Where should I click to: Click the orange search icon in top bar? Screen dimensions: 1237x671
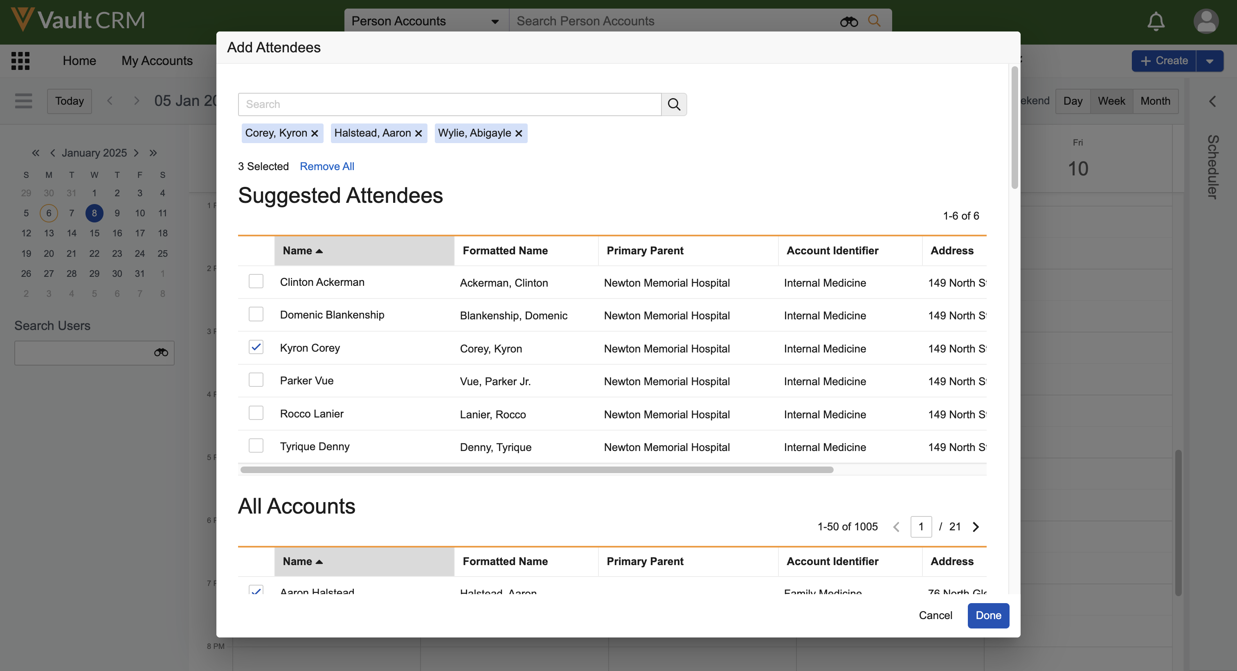pos(875,20)
